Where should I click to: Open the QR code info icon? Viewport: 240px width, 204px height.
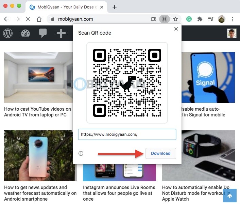pos(81,153)
